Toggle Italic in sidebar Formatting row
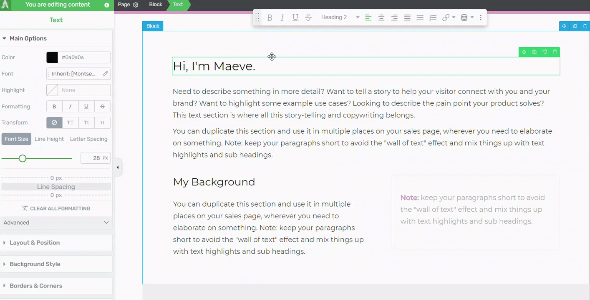This screenshot has width=590, height=300. 70,106
